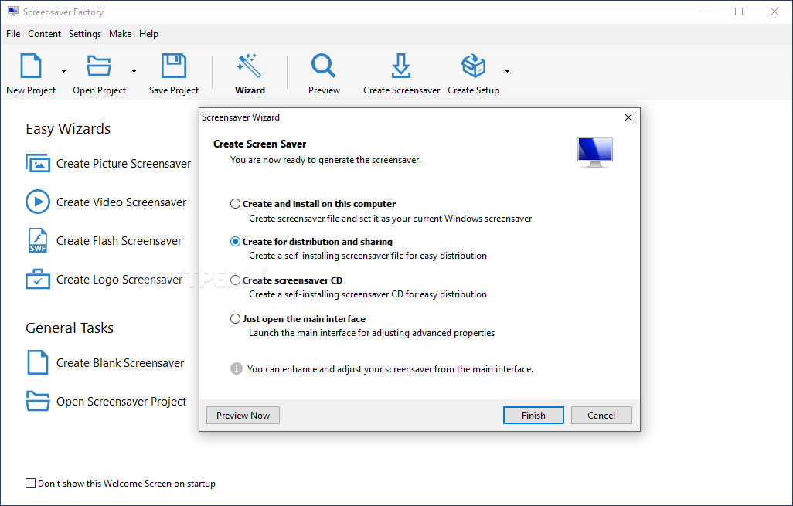This screenshot has width=793, height=506.
Task: Click the Preview Now button
Action: tap(243, 415)
